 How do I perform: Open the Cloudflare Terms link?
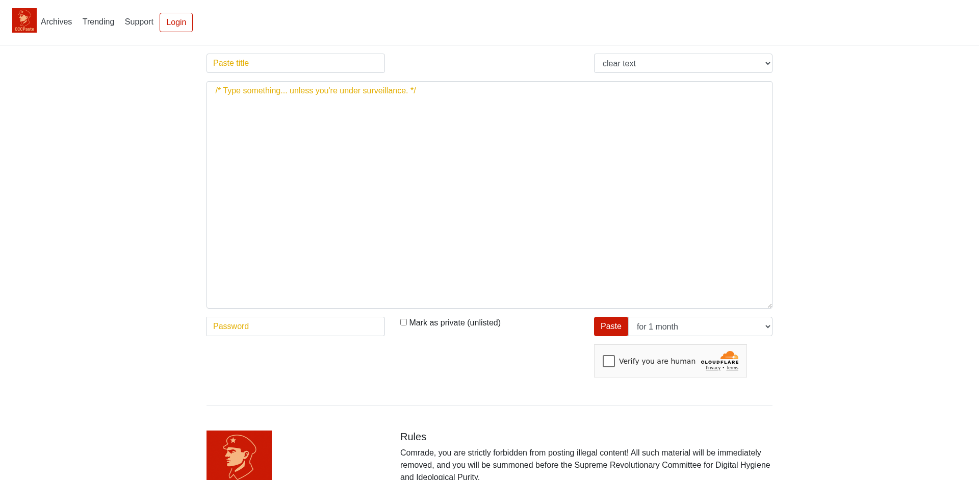click(x=732, y=368)
